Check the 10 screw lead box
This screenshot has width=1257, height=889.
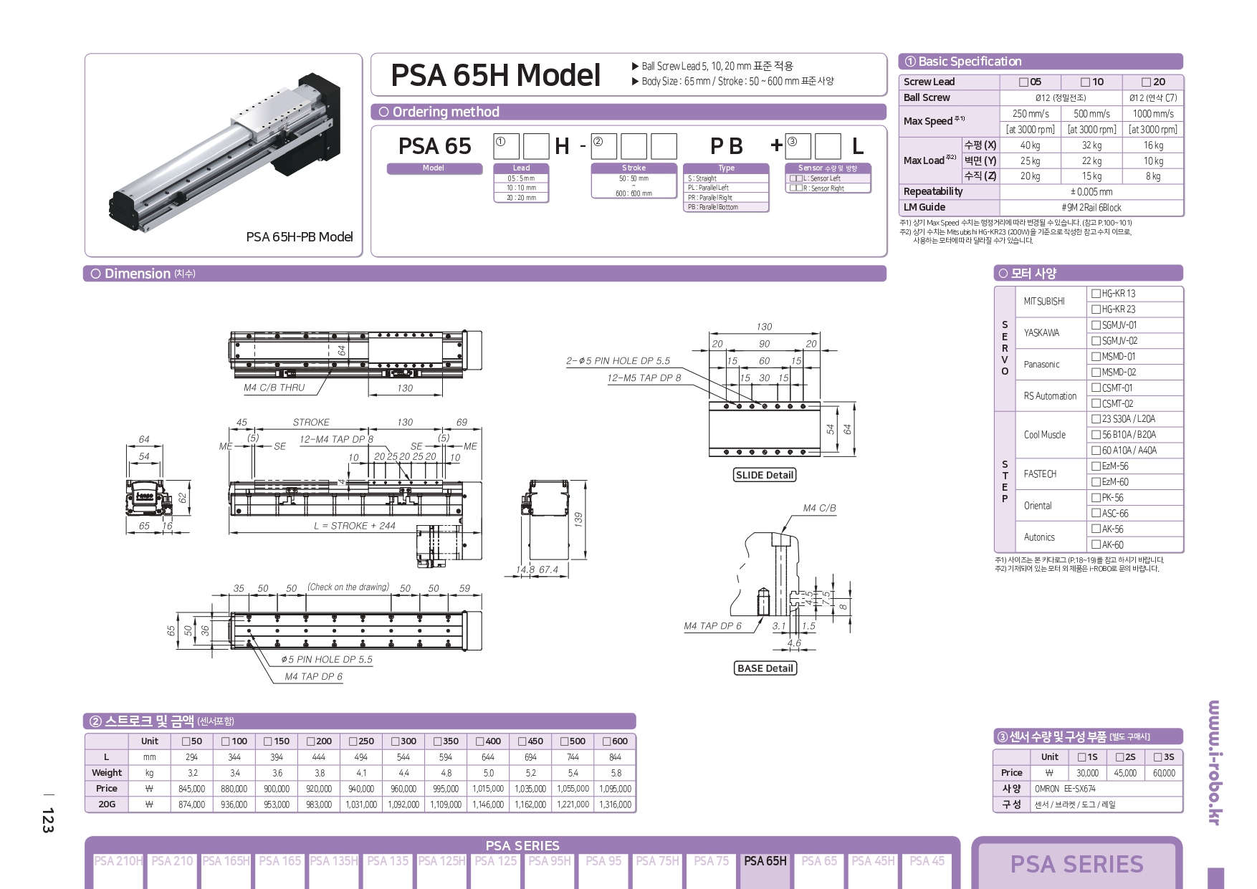click(1086, 82)
